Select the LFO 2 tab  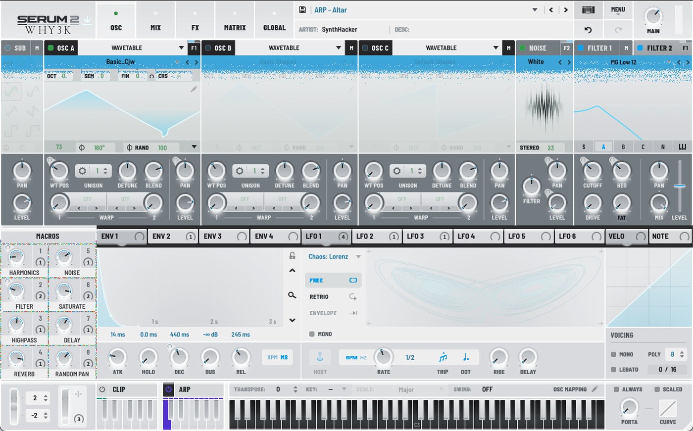(x=377, y=237)
